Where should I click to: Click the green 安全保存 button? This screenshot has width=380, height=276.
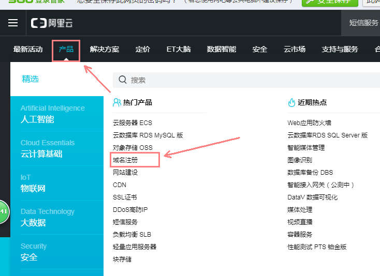330,2
